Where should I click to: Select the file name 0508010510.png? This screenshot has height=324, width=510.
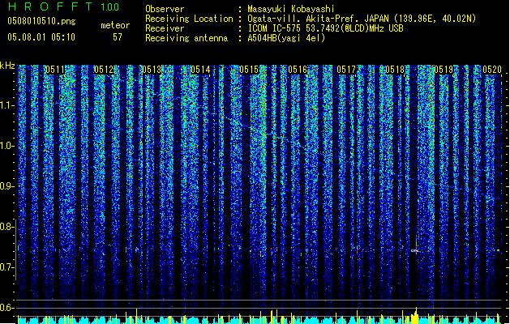click(41, 21)
